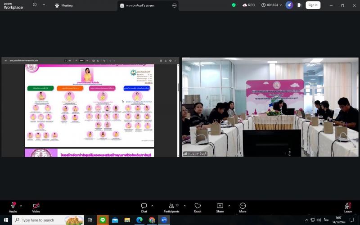The image size is (360, 225).
Task: Select the Meeting tab
Action: (x=64, y=5)
